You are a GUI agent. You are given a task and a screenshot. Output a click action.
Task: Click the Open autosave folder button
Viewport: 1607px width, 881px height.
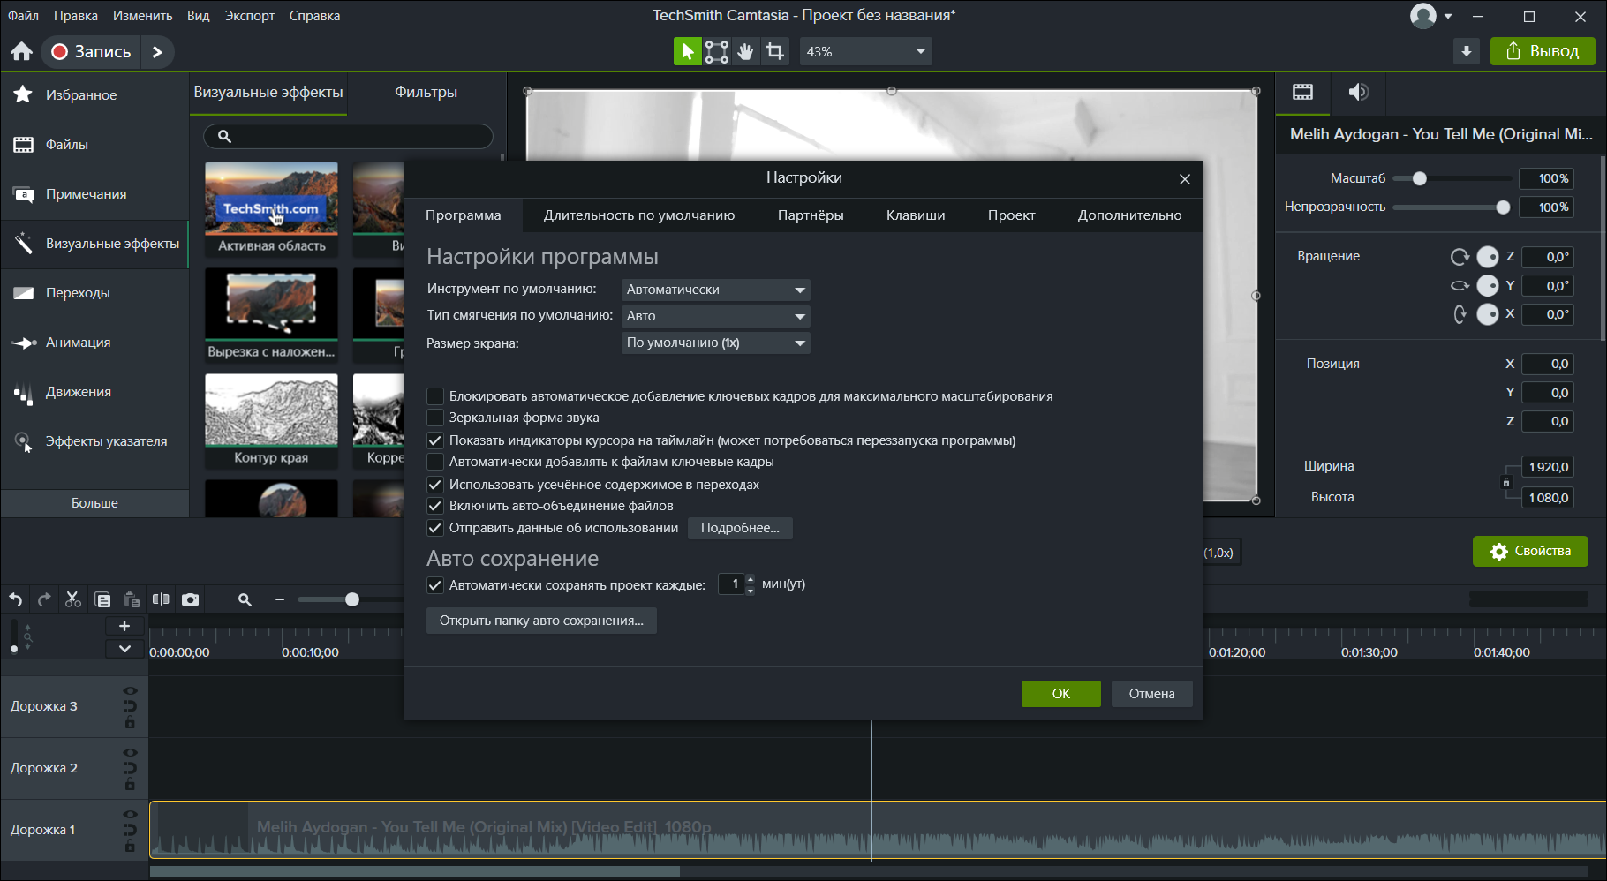[541, 621]
